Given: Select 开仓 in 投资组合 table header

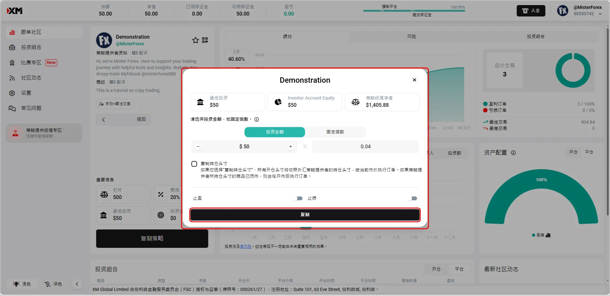Looking at the screenshot, I should click(436, 269).
